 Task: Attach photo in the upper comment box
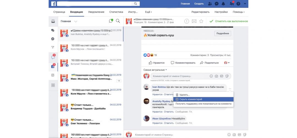pos(216,76)
